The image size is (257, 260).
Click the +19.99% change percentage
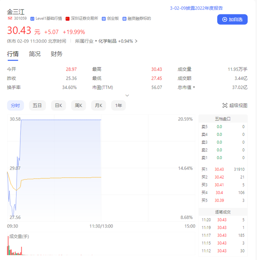(74, 32)
